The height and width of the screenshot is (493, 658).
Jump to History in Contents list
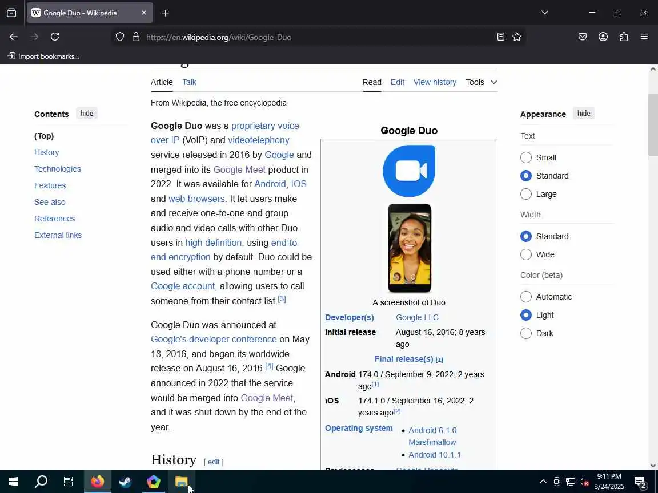click(x=47, y=152)
